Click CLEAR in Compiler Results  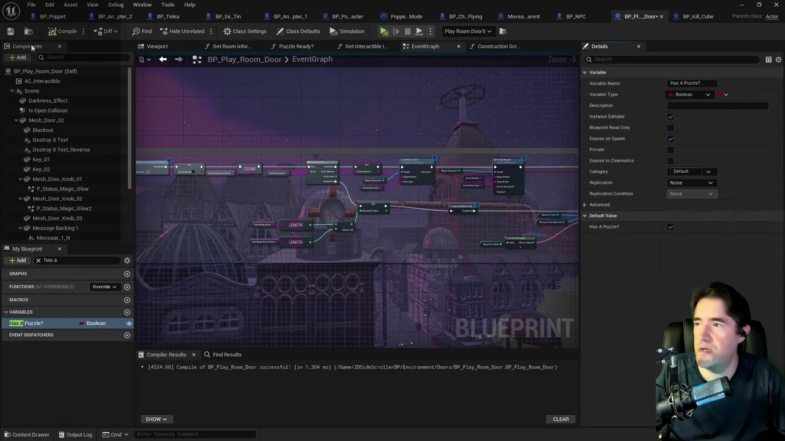(x=561, y=420)
